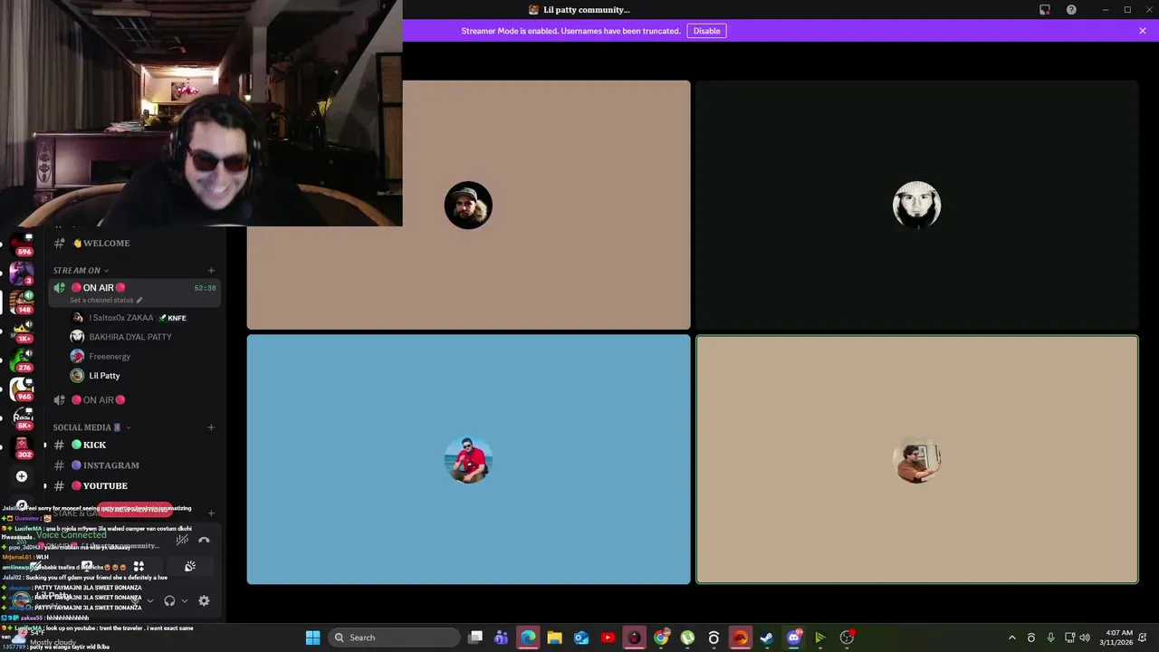Screen dimensions: 1159x652
Task: Select the active ON AIR voice channel
Action: click(134, 292)
